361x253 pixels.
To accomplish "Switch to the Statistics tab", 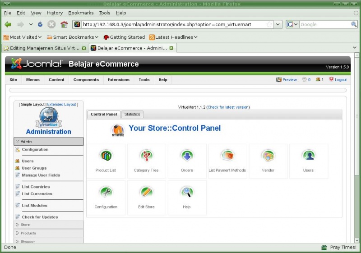I will (x=132, y=114).
